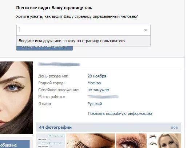This screenshot has width=187, height=148.
Task: Open the open-eye lashes photo thumbnail
Action: (131, 141)
